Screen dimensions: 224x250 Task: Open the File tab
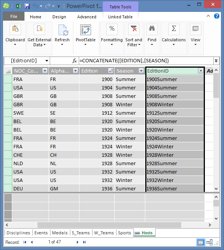tap(14, 16)
